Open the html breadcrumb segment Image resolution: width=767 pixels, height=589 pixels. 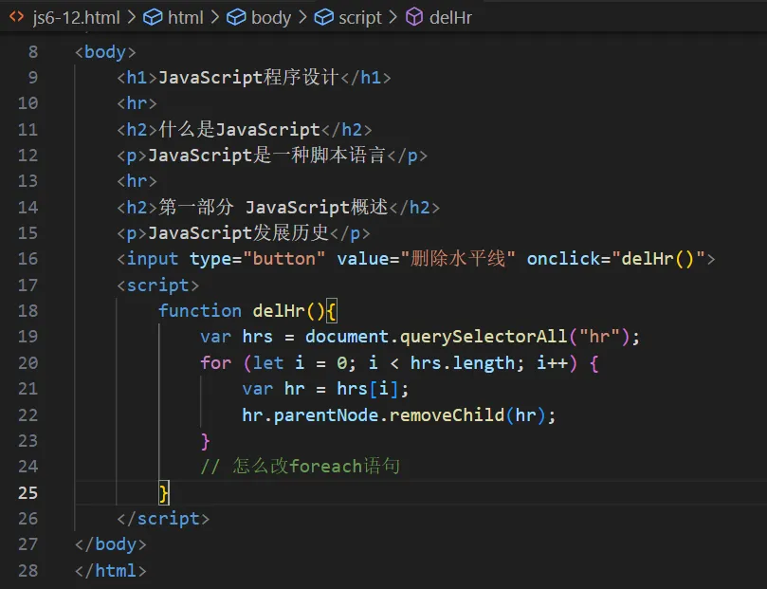point(186,18)
